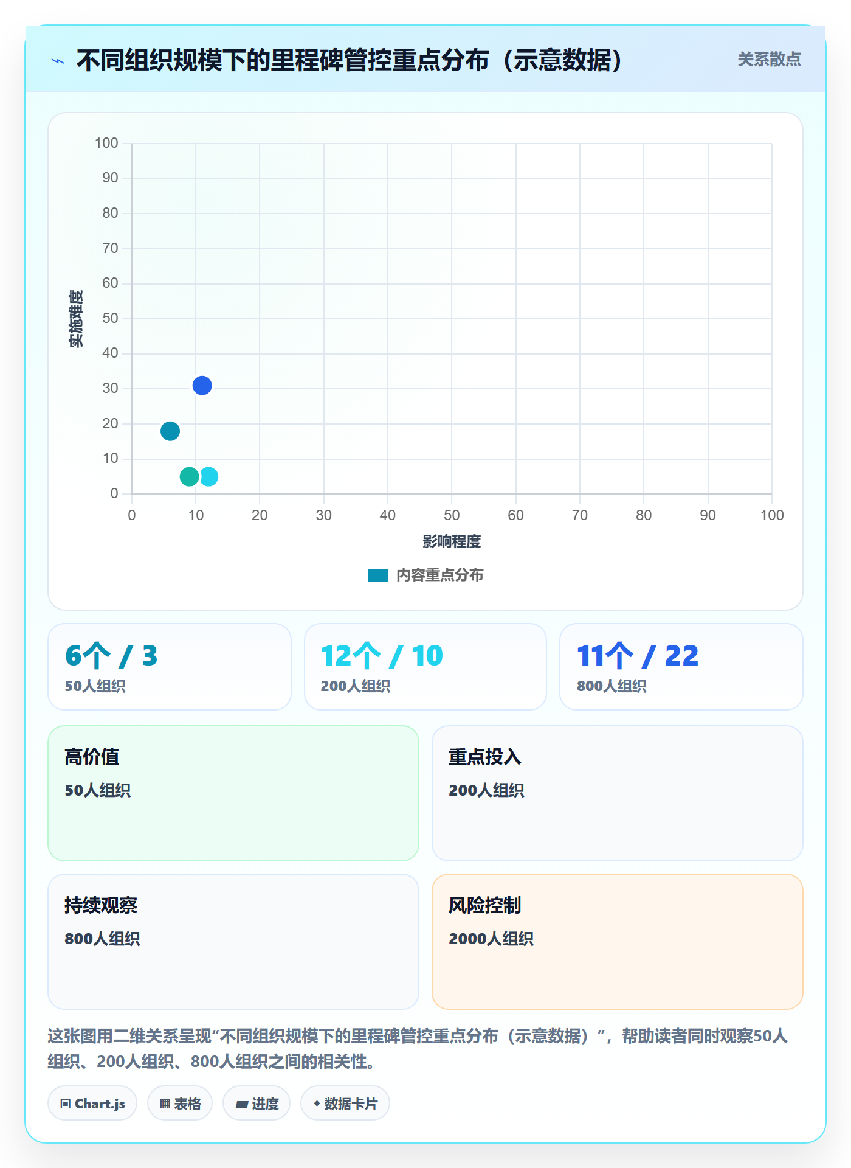851x1168 pixels.
Task: Click the 200人组织 label under 12个 / 10
Action: click(x=356, y=686)
